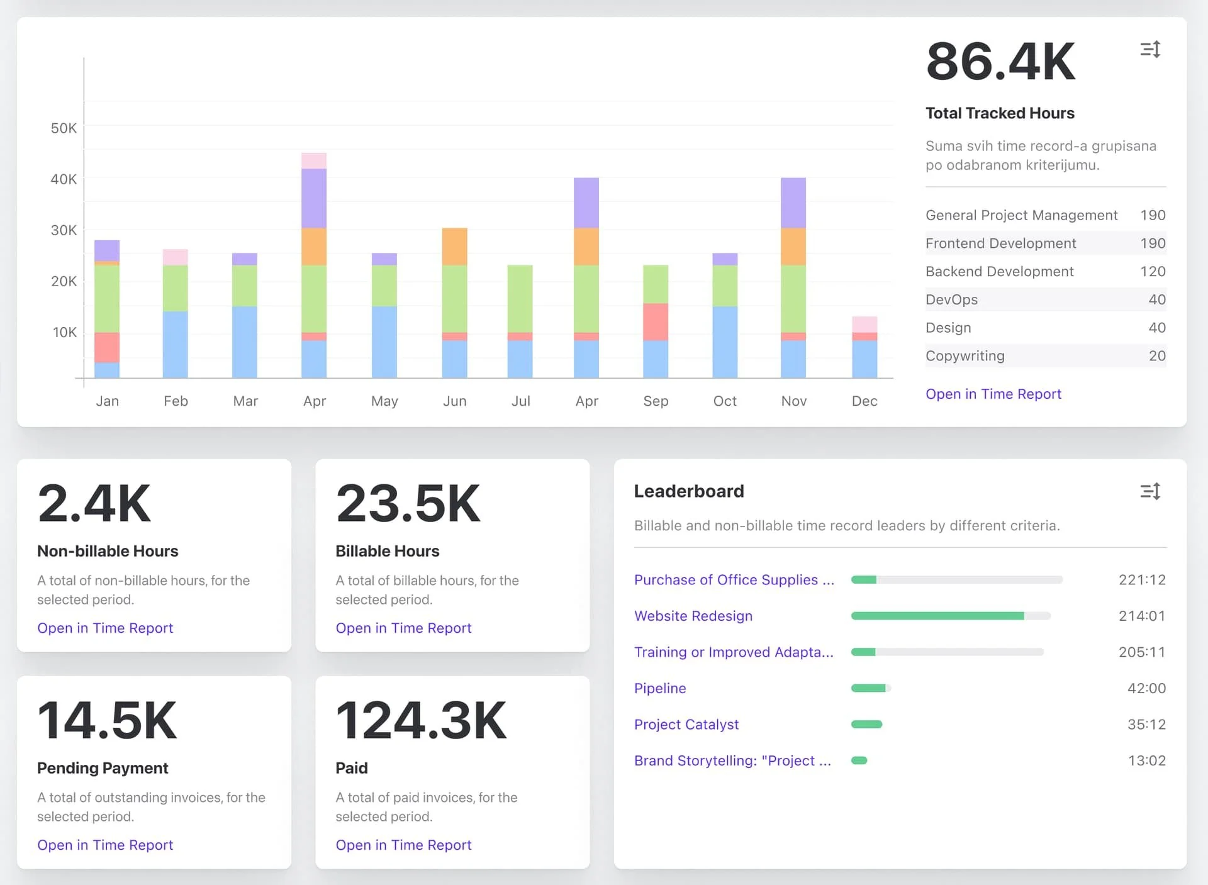Open Brand Storytelling project entry
Viewport: 1208px width, 885px height.
click(x=732, y=761)
